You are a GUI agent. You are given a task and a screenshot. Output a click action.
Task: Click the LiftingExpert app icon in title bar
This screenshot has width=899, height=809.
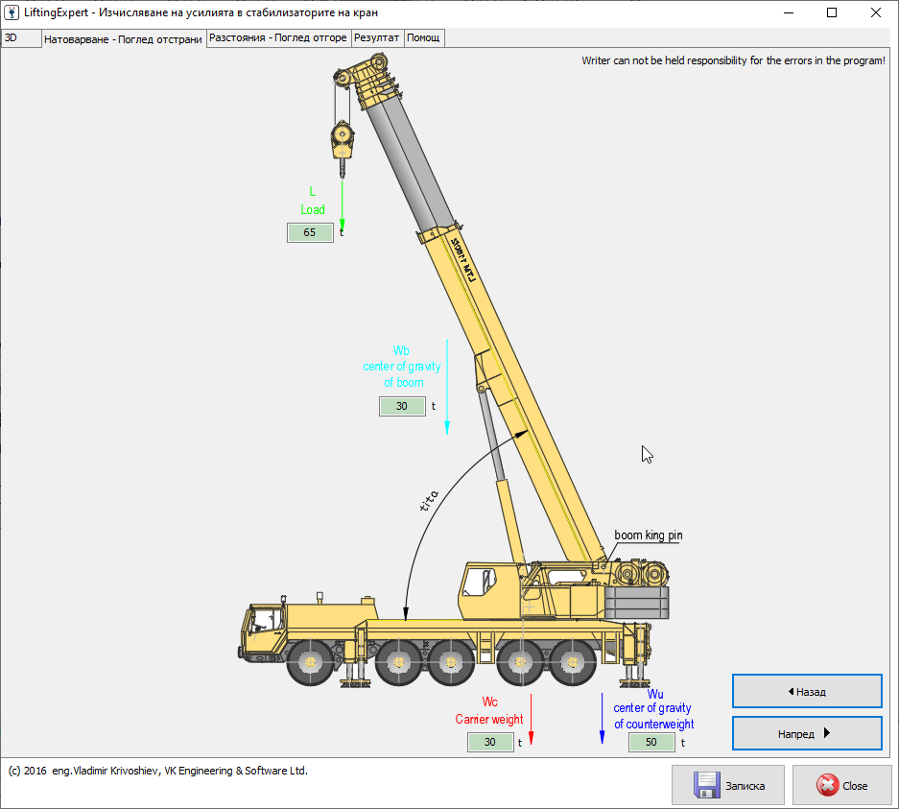(12, 12)
